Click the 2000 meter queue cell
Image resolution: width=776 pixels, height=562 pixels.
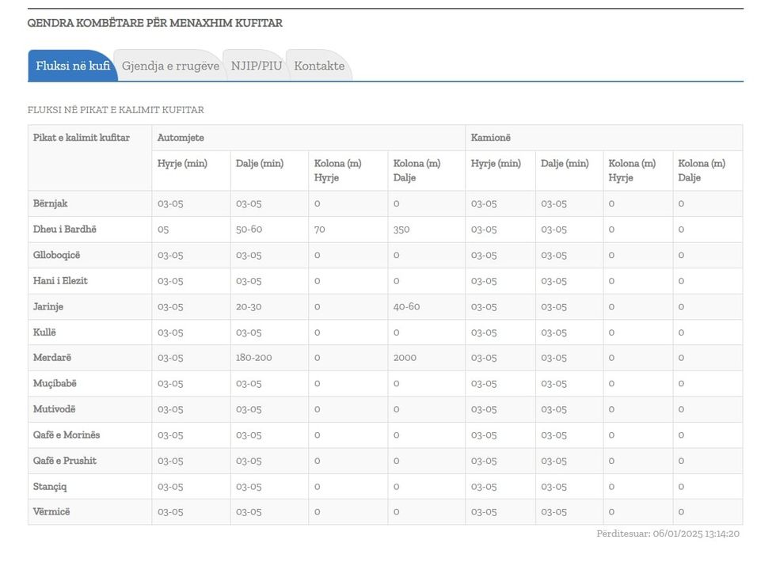[x=405, y=358]
